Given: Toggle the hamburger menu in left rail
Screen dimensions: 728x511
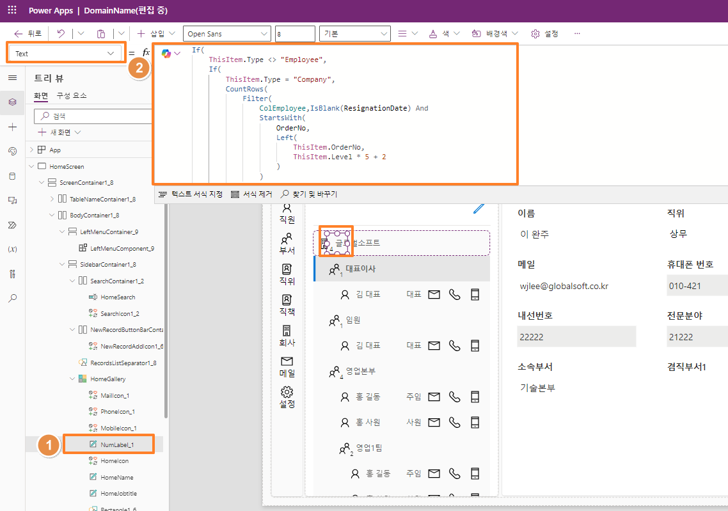Looking at the screenshot, I should pyautogui.click(x=13, y=77).
